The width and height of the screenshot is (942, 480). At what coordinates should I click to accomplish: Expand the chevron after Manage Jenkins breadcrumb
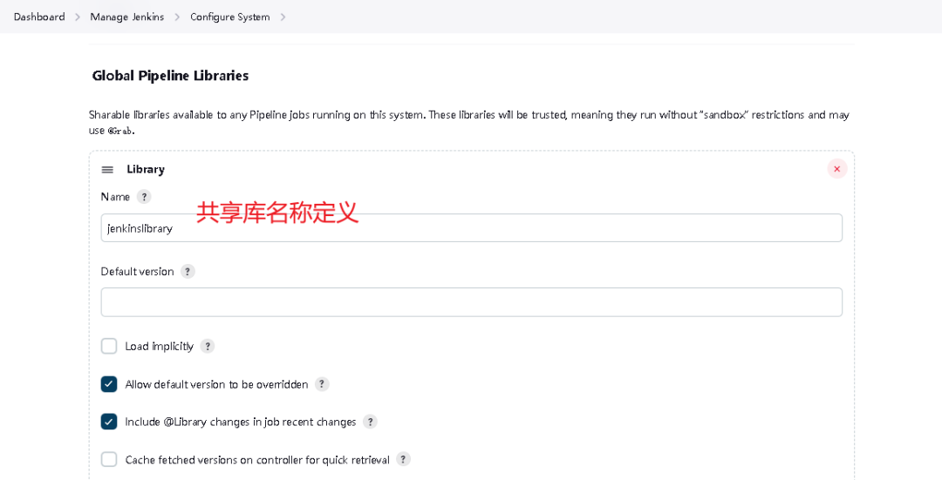click(x=177, y=17)
